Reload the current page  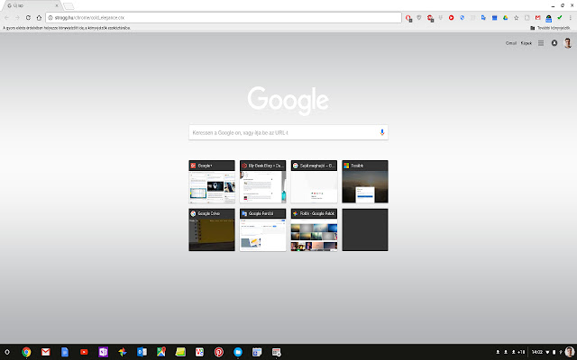coord(28,18)
